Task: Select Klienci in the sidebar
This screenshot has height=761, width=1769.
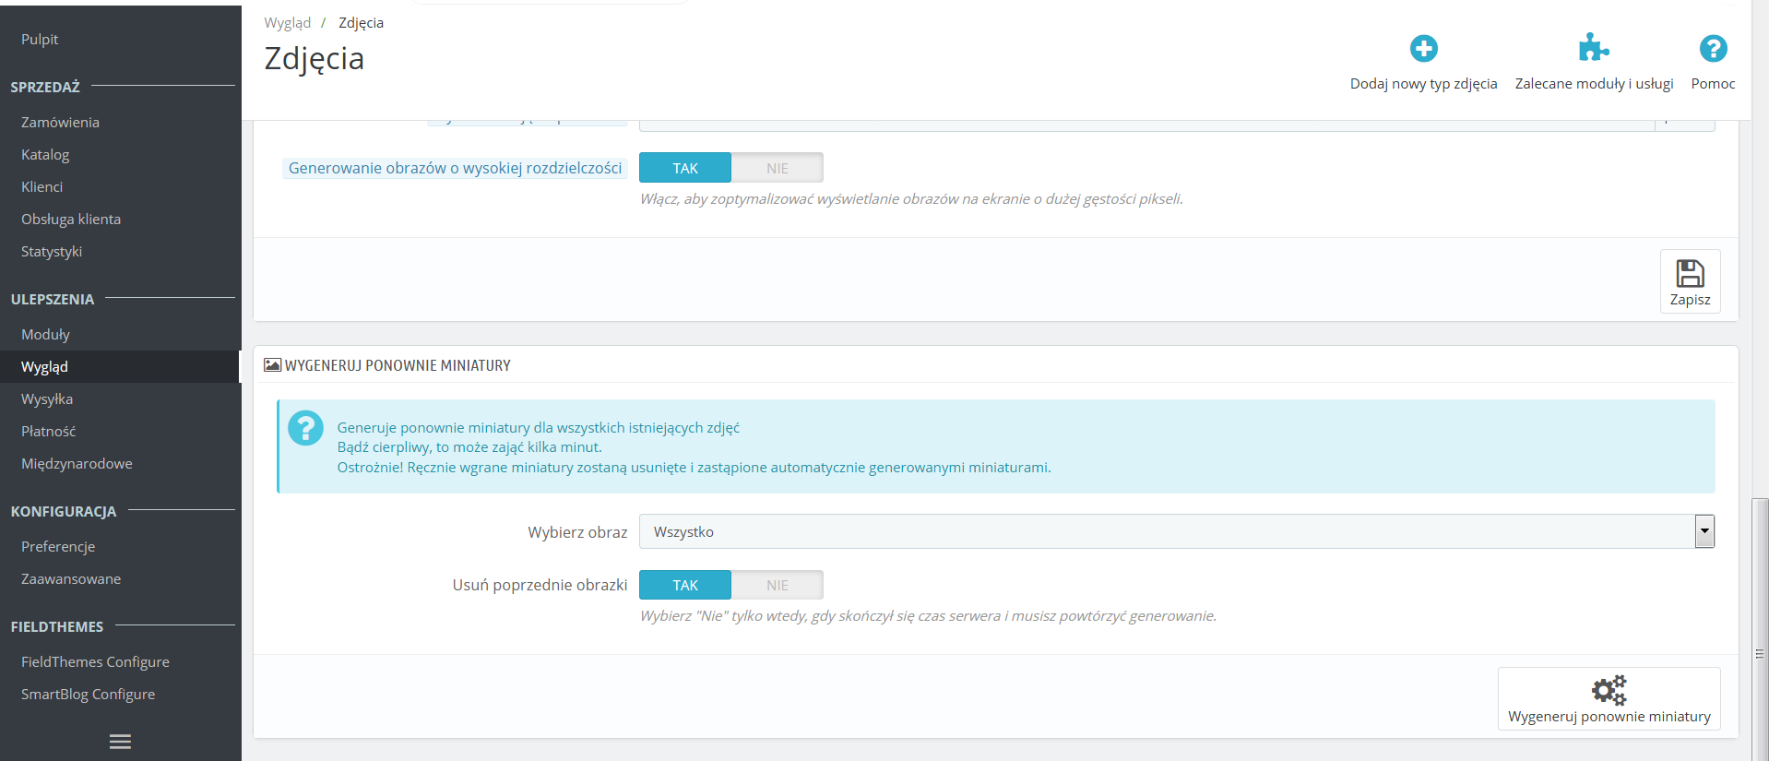Action: coord(42,186)
